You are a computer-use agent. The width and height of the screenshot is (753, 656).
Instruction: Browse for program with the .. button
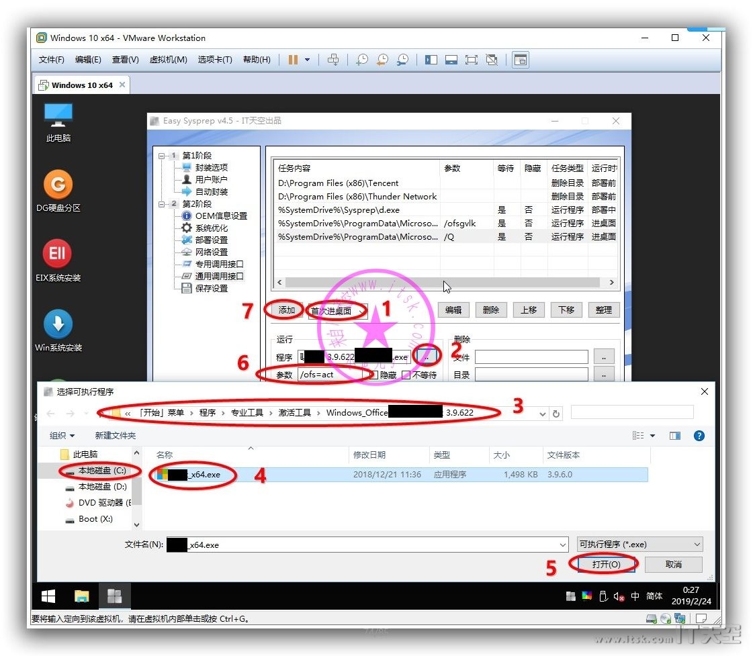click(x=427, y=357)
